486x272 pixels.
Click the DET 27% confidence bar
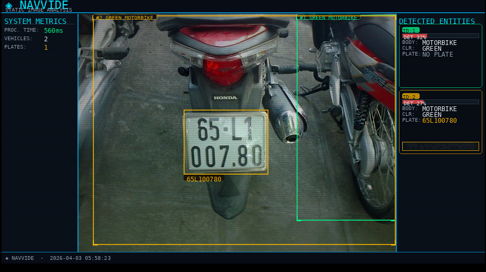point(440,103)
